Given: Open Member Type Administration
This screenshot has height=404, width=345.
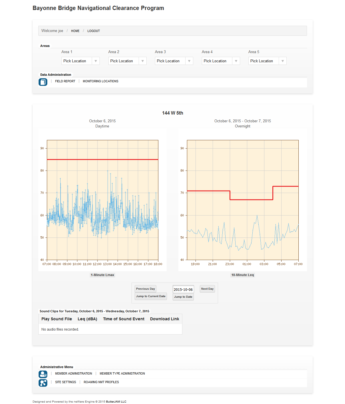Looking at the screenshot, I should 122,374.
